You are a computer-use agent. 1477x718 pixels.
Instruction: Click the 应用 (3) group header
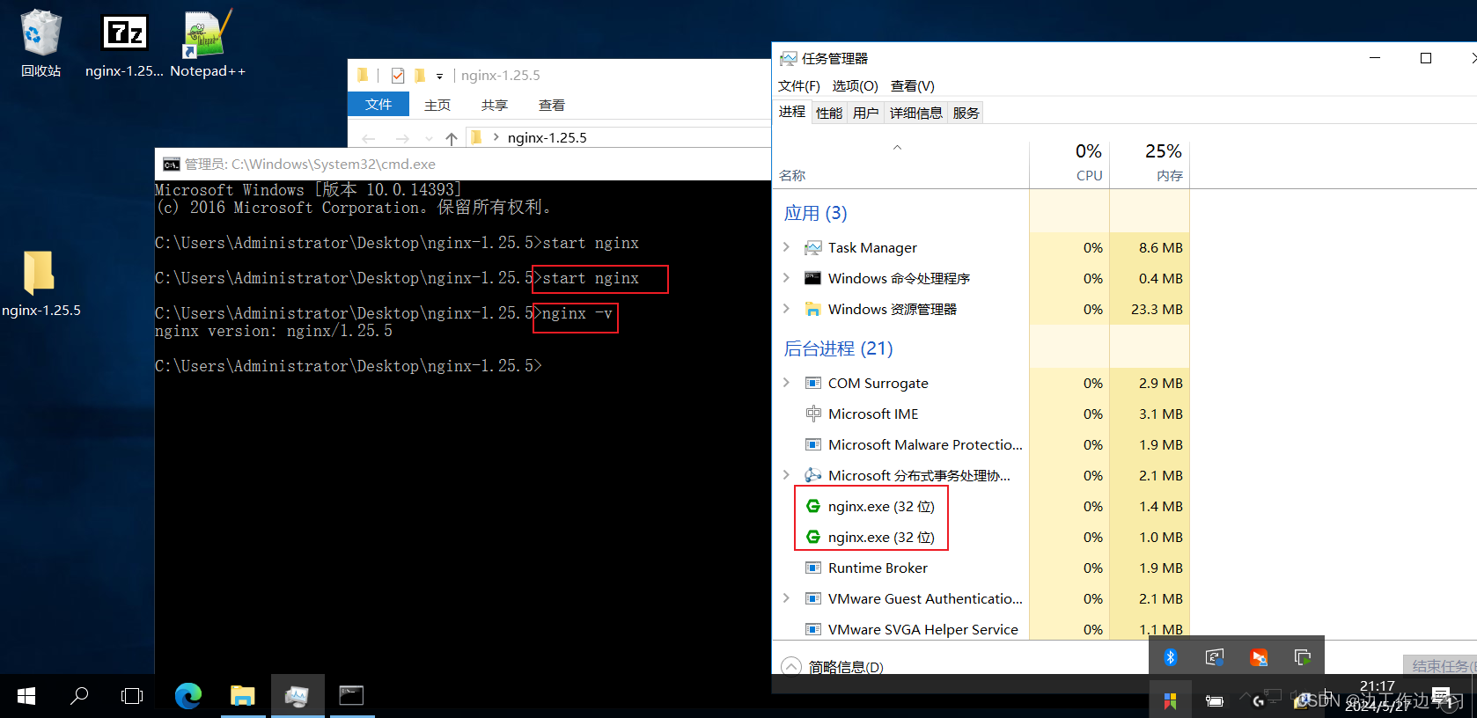point(815,213)
